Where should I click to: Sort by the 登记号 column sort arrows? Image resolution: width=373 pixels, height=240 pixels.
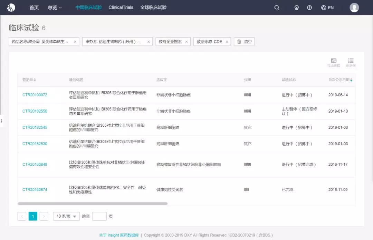coord(35,80)
